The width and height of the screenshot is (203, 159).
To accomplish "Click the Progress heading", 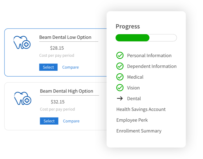I will click(x=128, y=27).
